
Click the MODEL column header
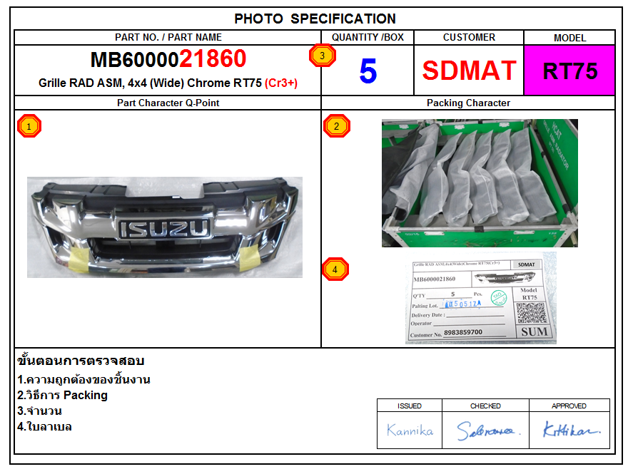click(x=569, y=38)
